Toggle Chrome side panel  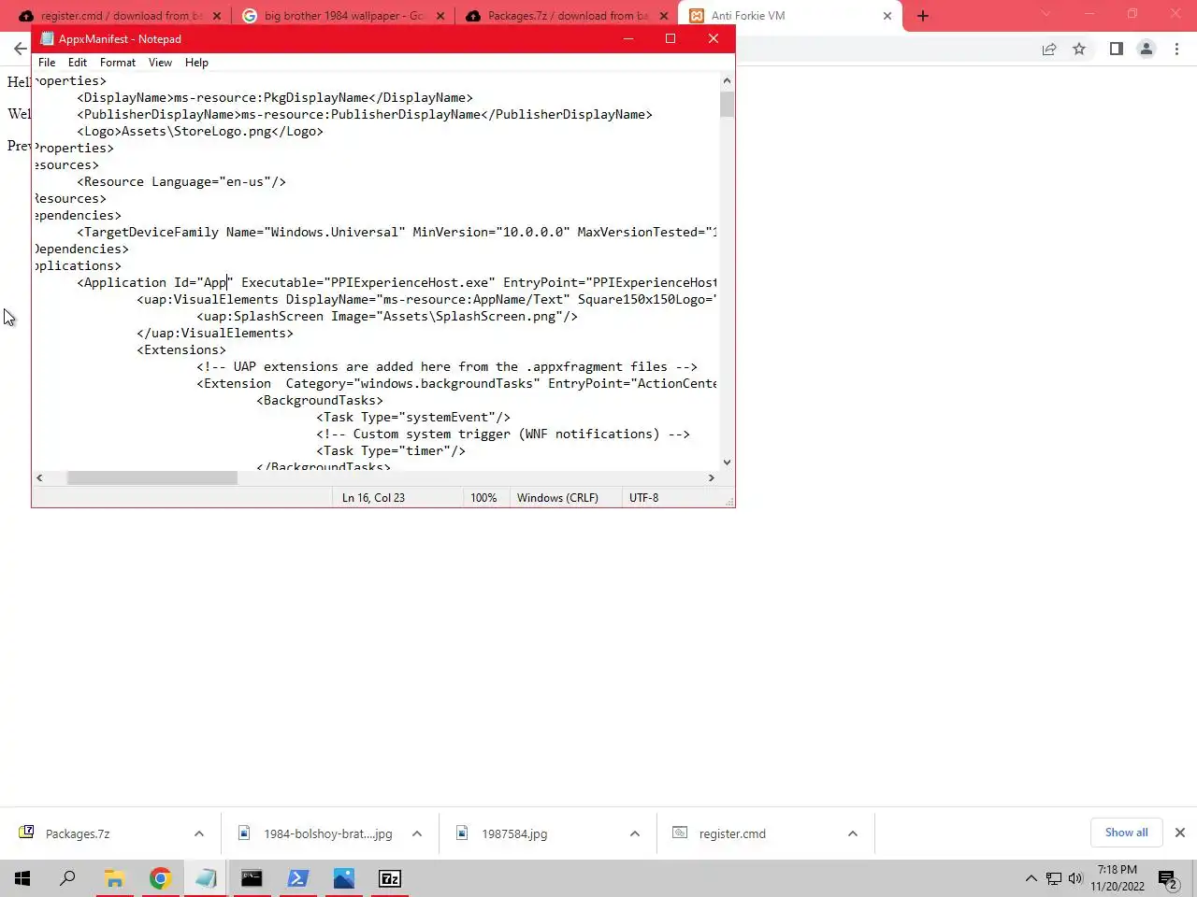tap(1116, 50)
